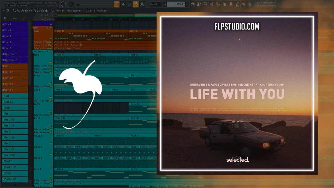Select the playlist Mute tool
The image size is (334, 188).
[26, 11]
